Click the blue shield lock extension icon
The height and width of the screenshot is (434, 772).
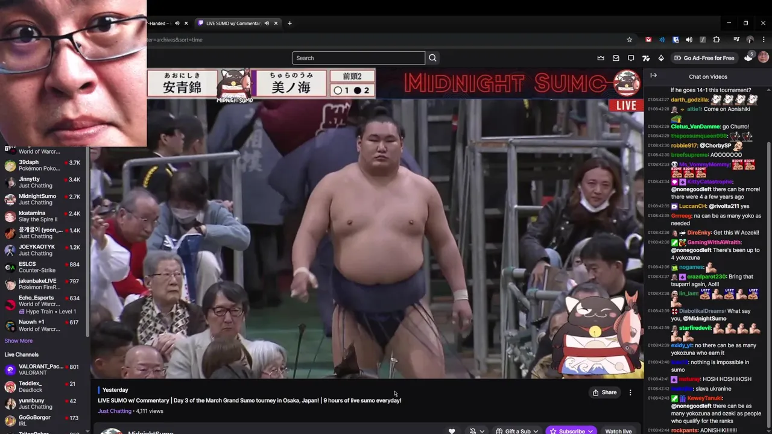[x=675, y=40]
